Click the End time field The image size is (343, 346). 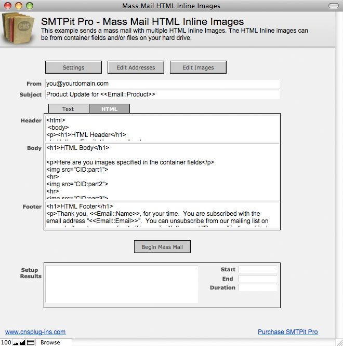(258, 279)
